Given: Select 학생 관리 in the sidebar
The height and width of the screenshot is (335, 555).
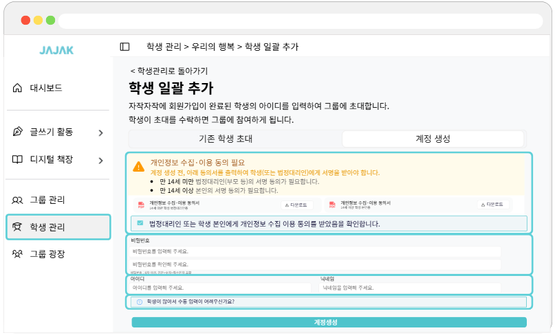Looking at the screenshot, I should tap(58, 227).
